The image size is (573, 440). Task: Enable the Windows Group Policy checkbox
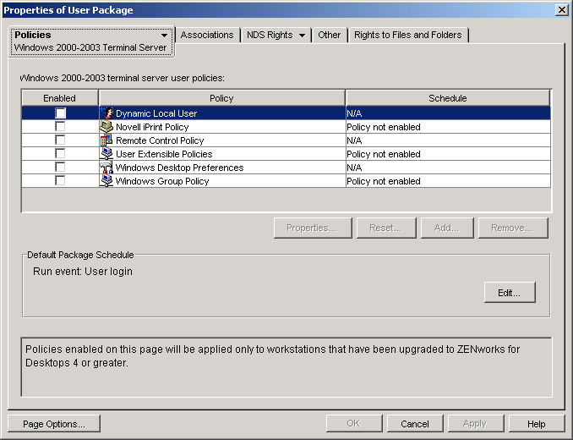pos(60,181)
